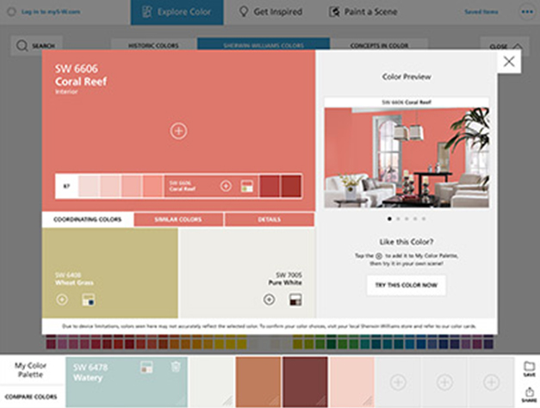Switch to Details tab
Image resolution: width=540 pixels, height=408 pixels.
coord(270,219)
